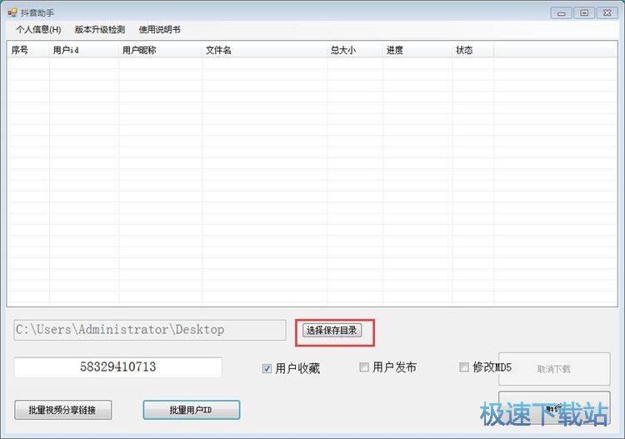Click the 抖音助手 app icon in title bar

[x=12, y=12]
